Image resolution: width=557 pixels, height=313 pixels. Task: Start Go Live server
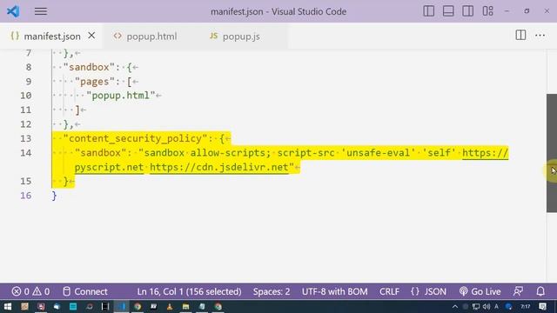click(x=480, y=292)
